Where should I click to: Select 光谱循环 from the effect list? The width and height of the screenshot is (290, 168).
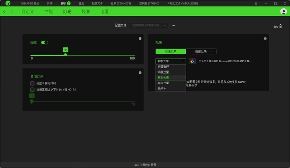[170, 67]
